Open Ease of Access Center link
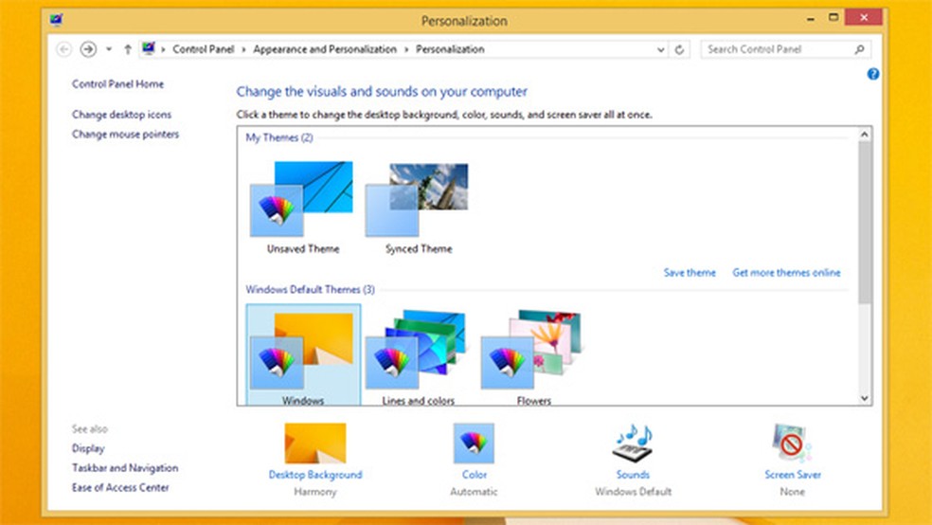The height and width of the screenshot is (525, 932). [120, 487]
